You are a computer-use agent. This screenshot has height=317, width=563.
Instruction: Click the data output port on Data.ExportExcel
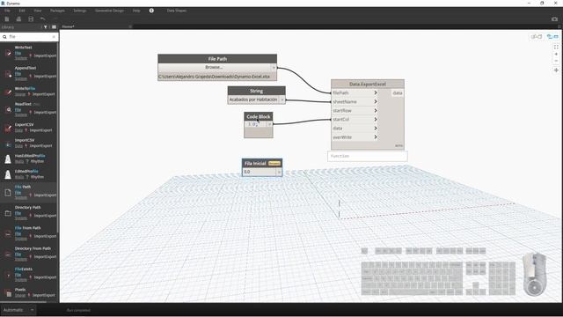pyautogui.click(x=397, y=92)
